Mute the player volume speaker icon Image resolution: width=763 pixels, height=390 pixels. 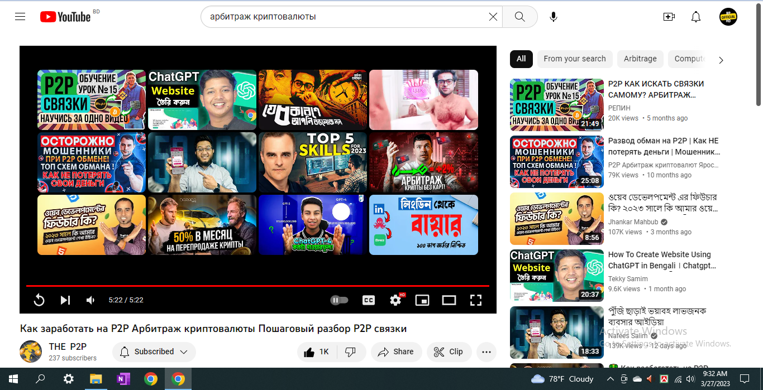click(90, 300)
